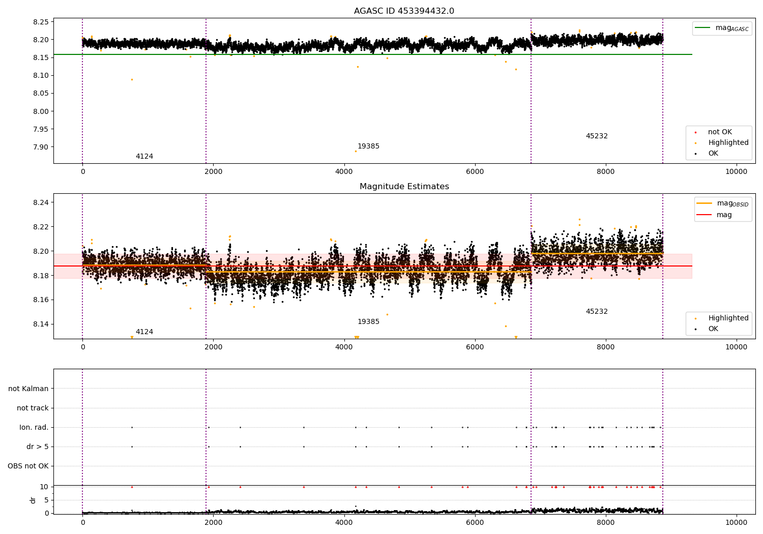
Task: Click the red 'mag' legend line
Action: pyautogui.click(x=705, y=215)
